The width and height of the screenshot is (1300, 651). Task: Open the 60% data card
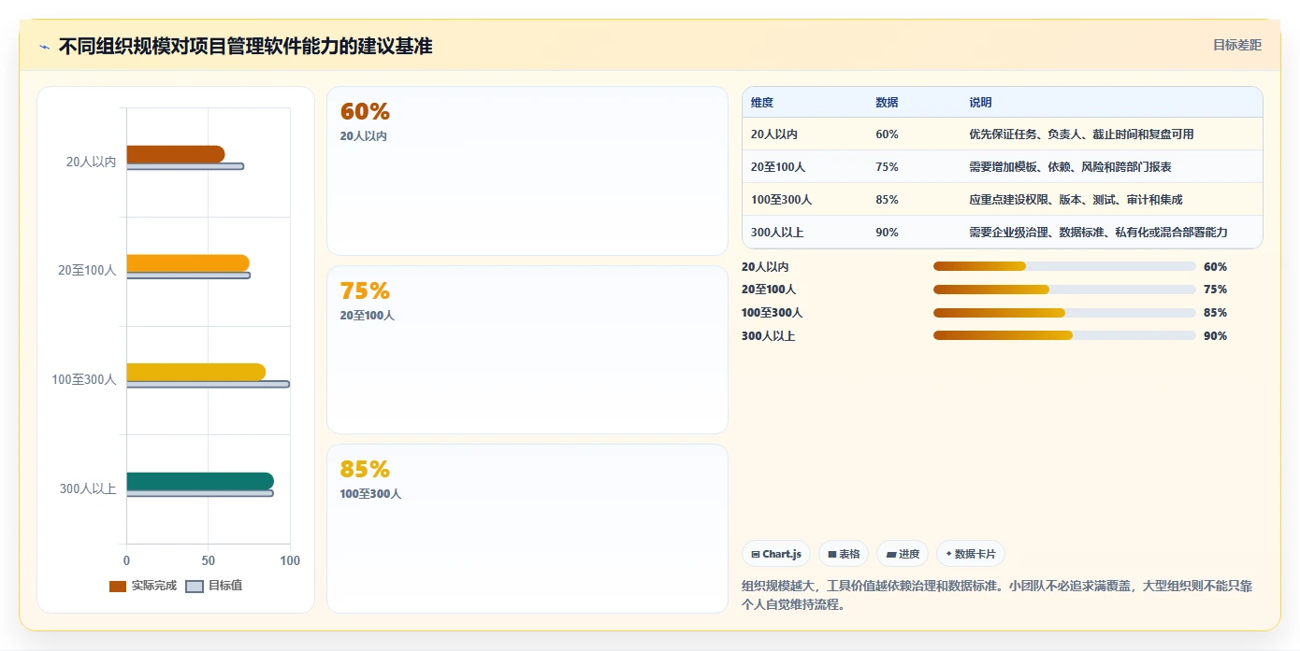click(527, 171)
